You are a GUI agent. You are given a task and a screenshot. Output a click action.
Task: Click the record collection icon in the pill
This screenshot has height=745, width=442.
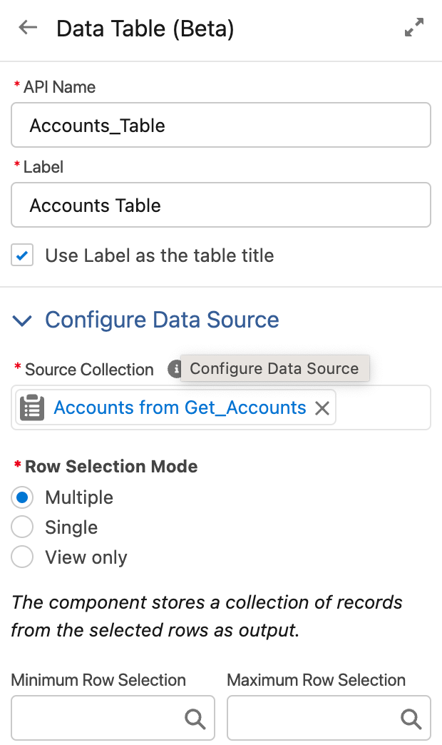tap(32, 407)
